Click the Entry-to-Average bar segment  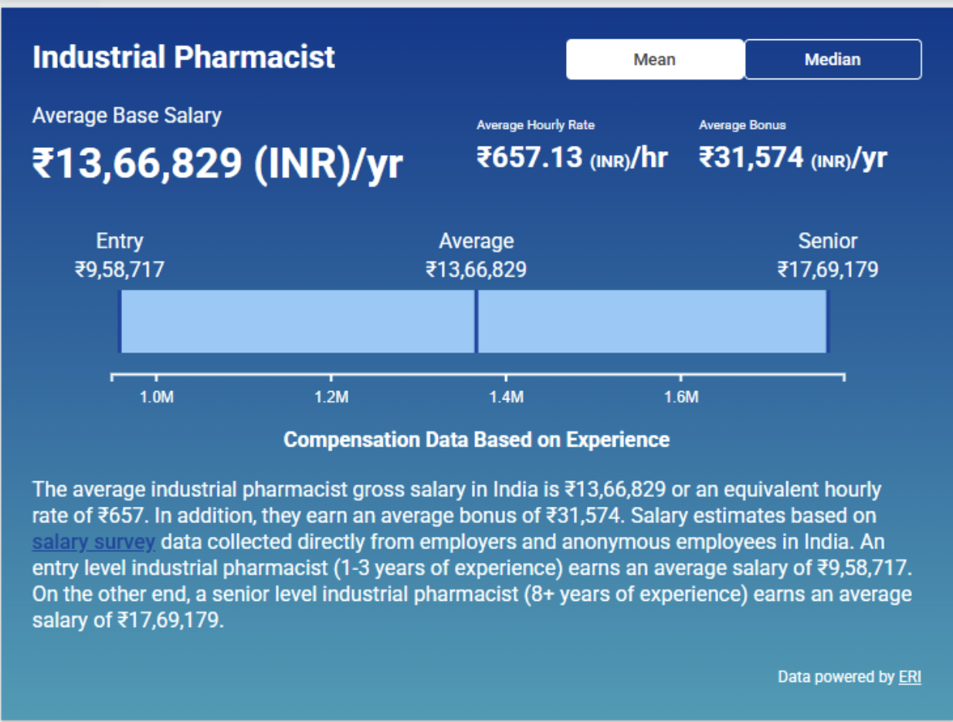click(x=297, y=322)
